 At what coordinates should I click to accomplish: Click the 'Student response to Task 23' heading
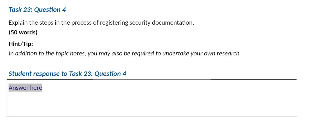(x=67, y=74)
